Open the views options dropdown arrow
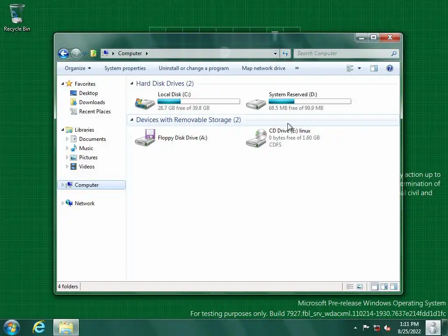Image resolution: width=448 pixels, height=336 pixels. tap(360, 68)
